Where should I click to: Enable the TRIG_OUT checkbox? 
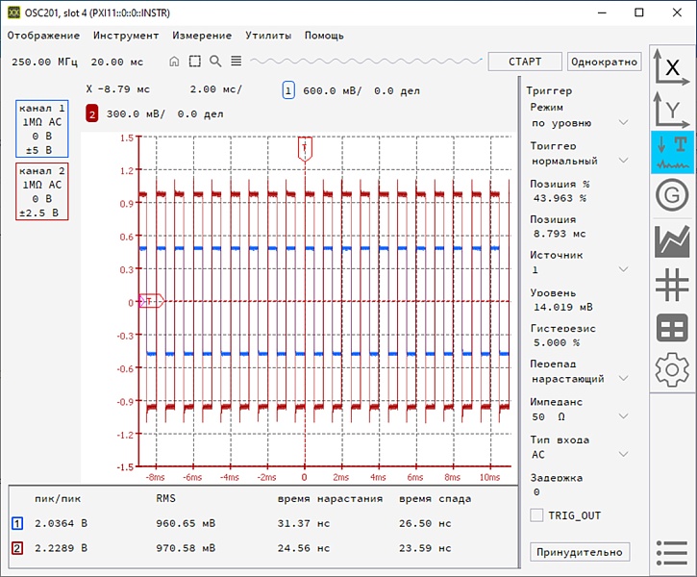click(536, 515)
